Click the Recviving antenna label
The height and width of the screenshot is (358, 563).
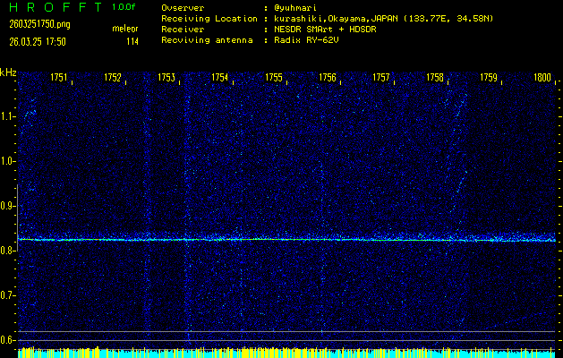coord(207,40)
